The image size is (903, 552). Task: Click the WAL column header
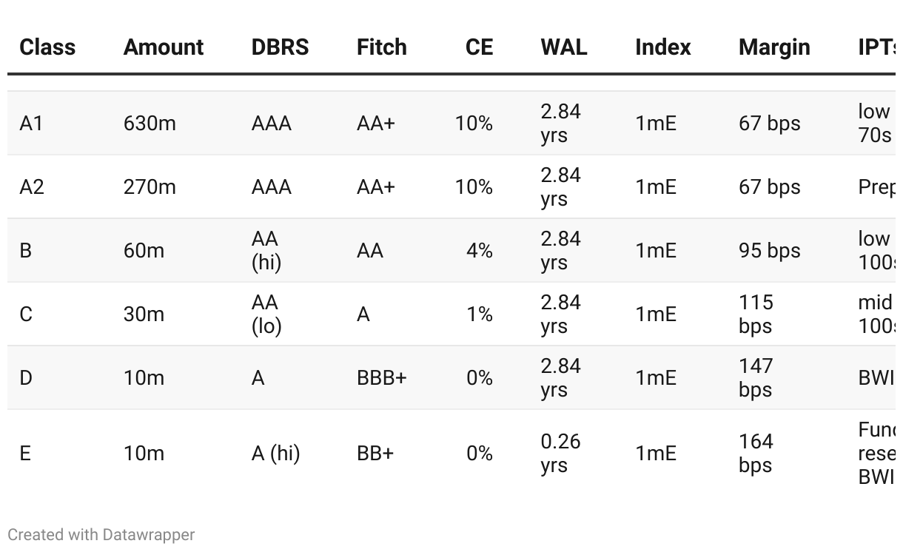click(x=564, y=47)
